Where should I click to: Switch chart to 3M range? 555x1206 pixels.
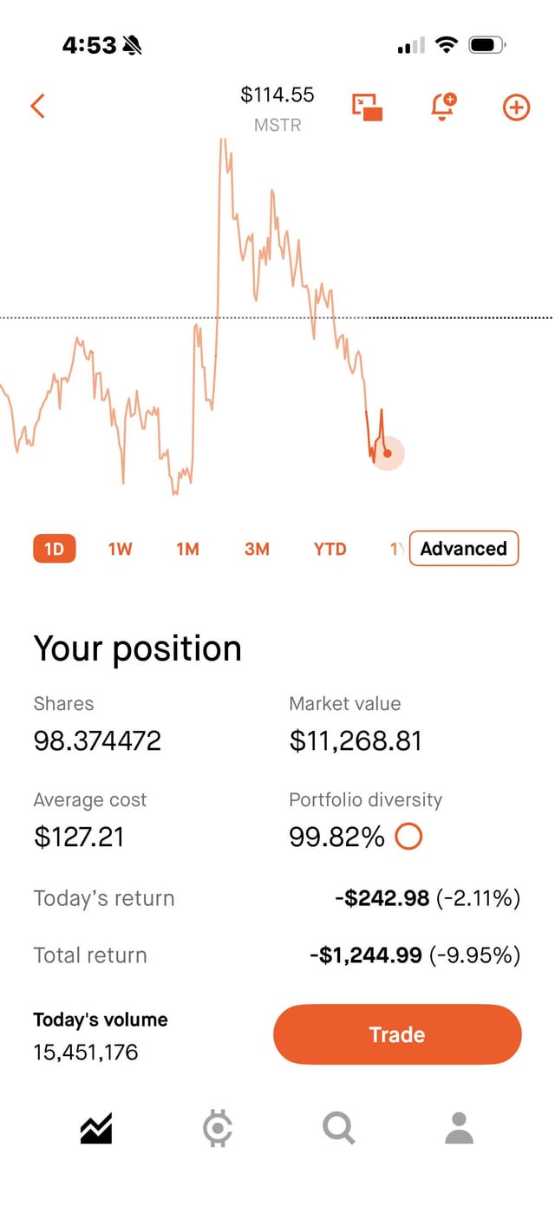257,549
